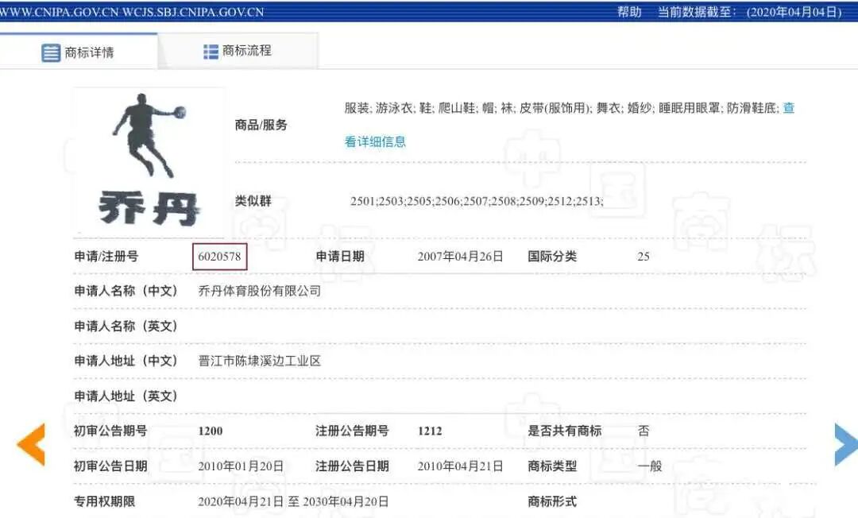Screen dimensions: 858x518
Task: Select address 晋江市陈埭溪边工业区
Action: click(x=259, y=361)
